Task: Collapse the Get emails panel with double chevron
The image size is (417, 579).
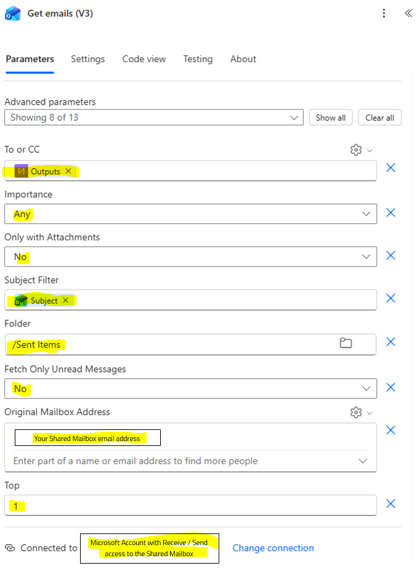Action: 408,14
